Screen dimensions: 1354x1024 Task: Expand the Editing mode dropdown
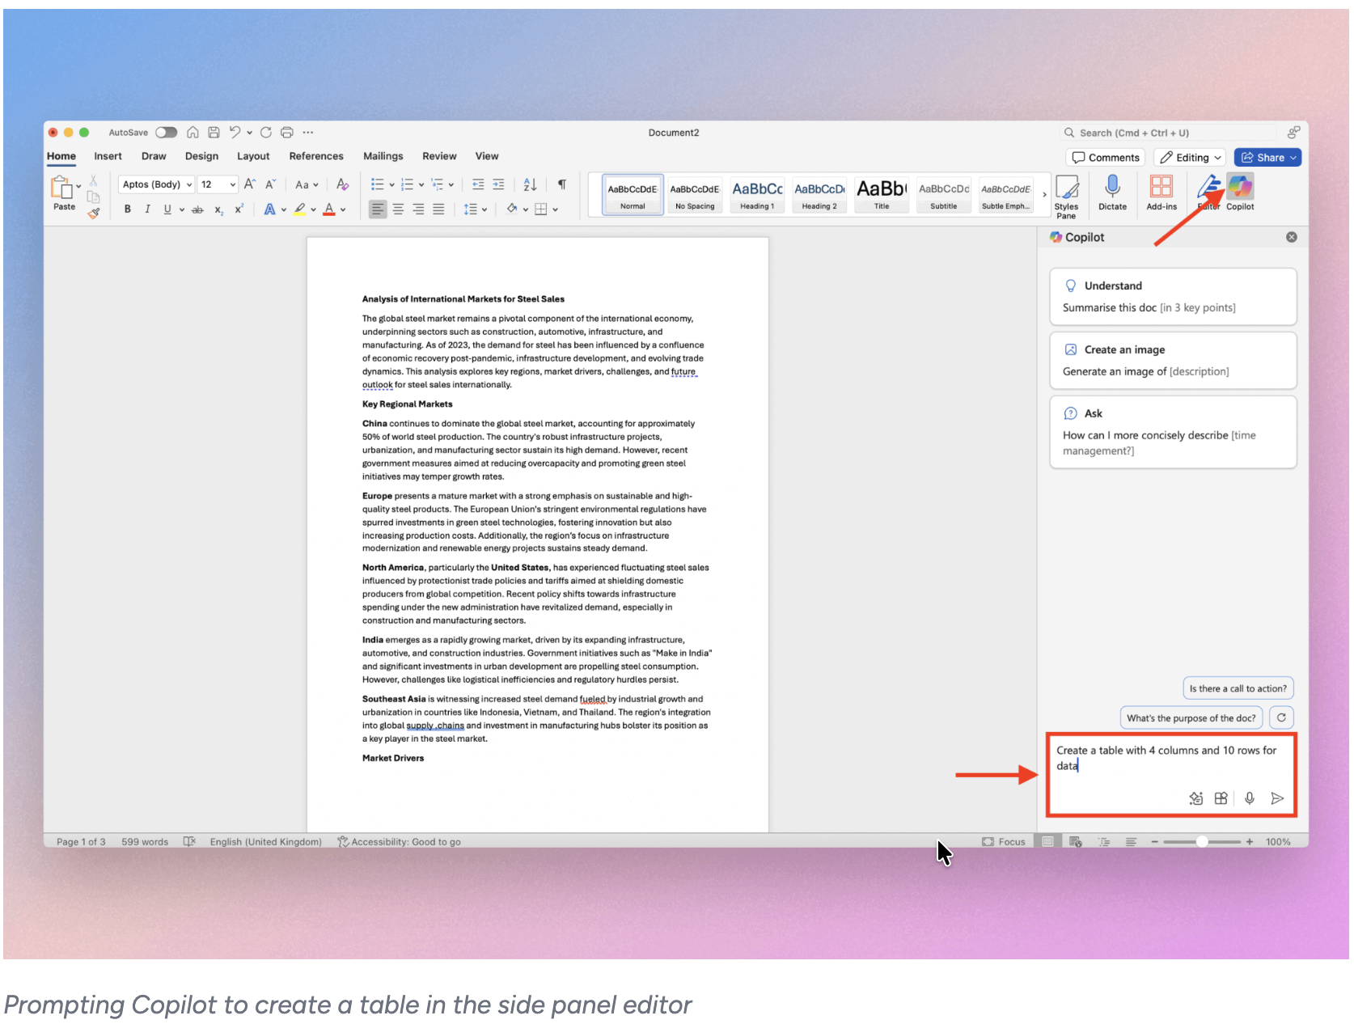[1189, 157]
